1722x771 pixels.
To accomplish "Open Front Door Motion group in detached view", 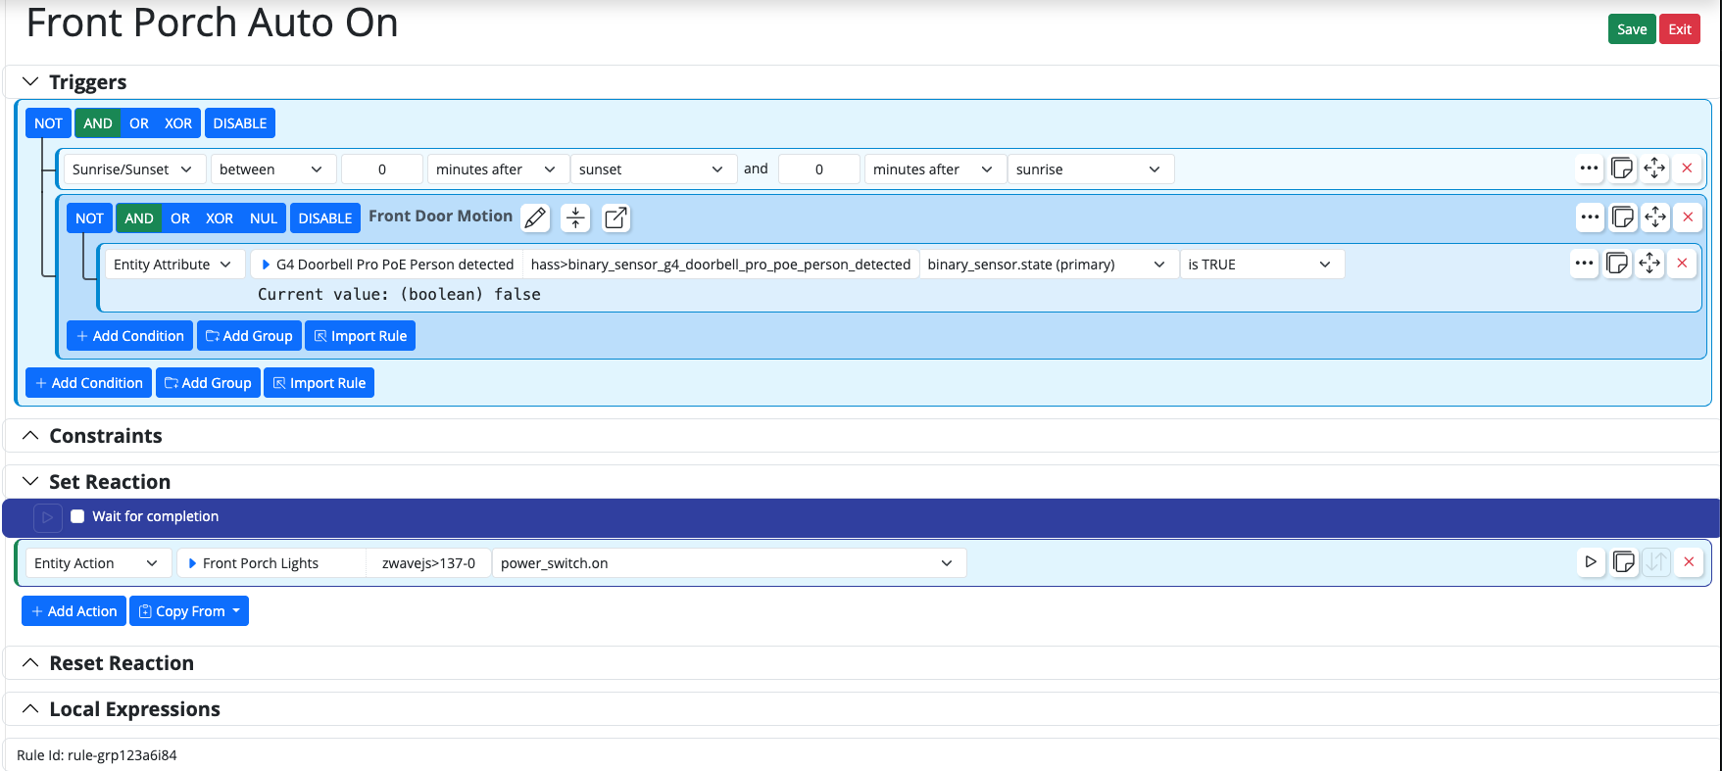I will click(x=615, y=217).
